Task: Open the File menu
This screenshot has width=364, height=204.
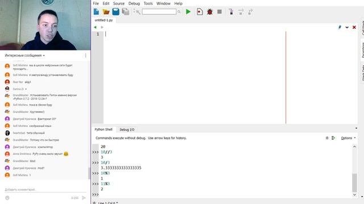Action: point(96,3)
